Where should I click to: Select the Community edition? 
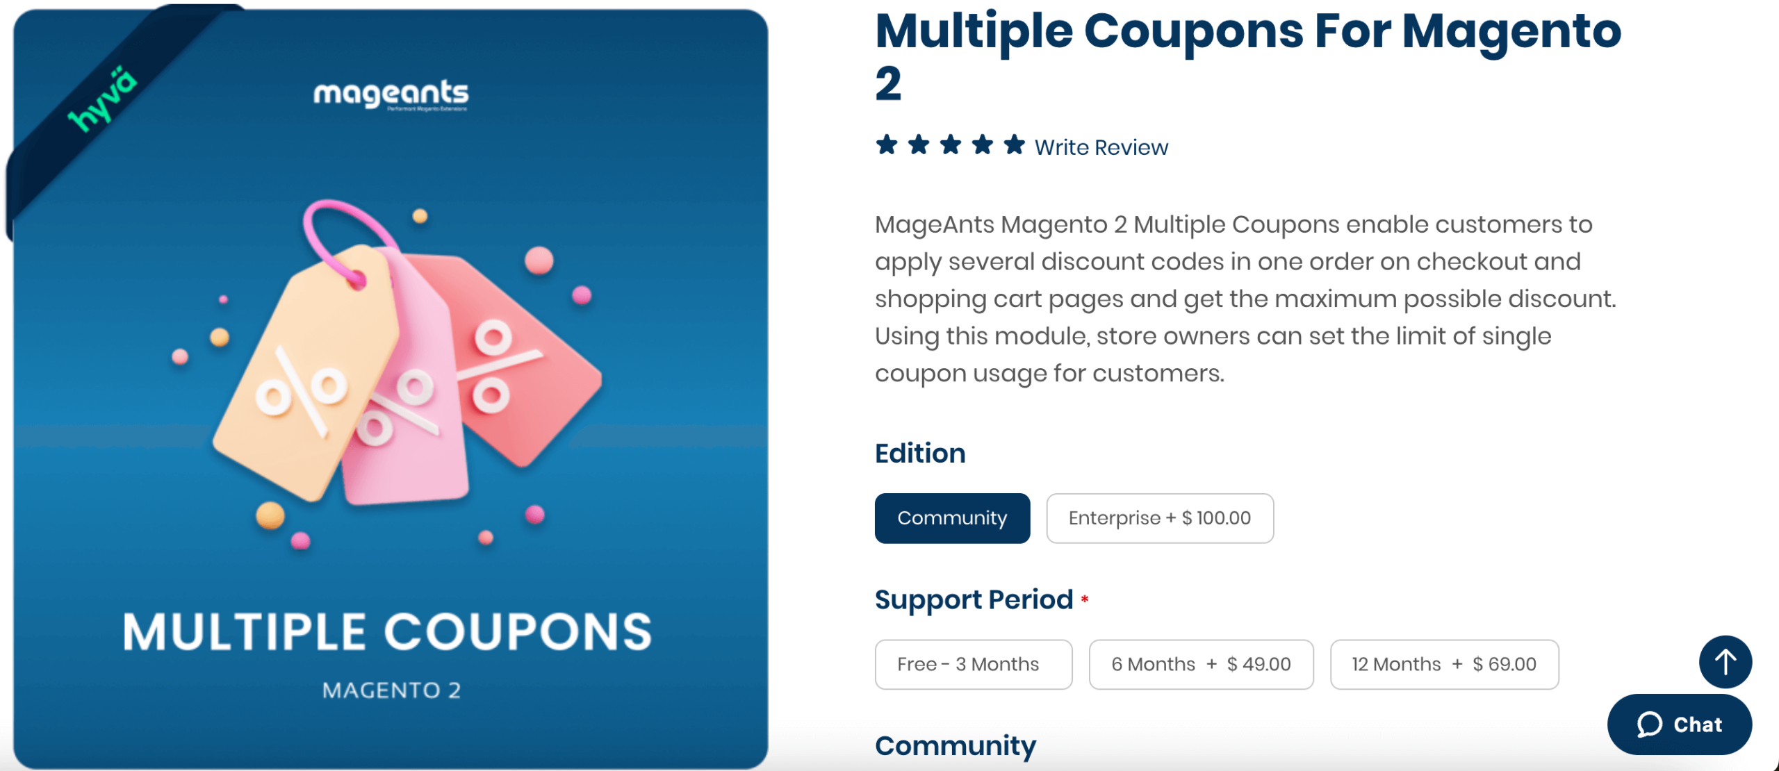[x=952, y=517]
